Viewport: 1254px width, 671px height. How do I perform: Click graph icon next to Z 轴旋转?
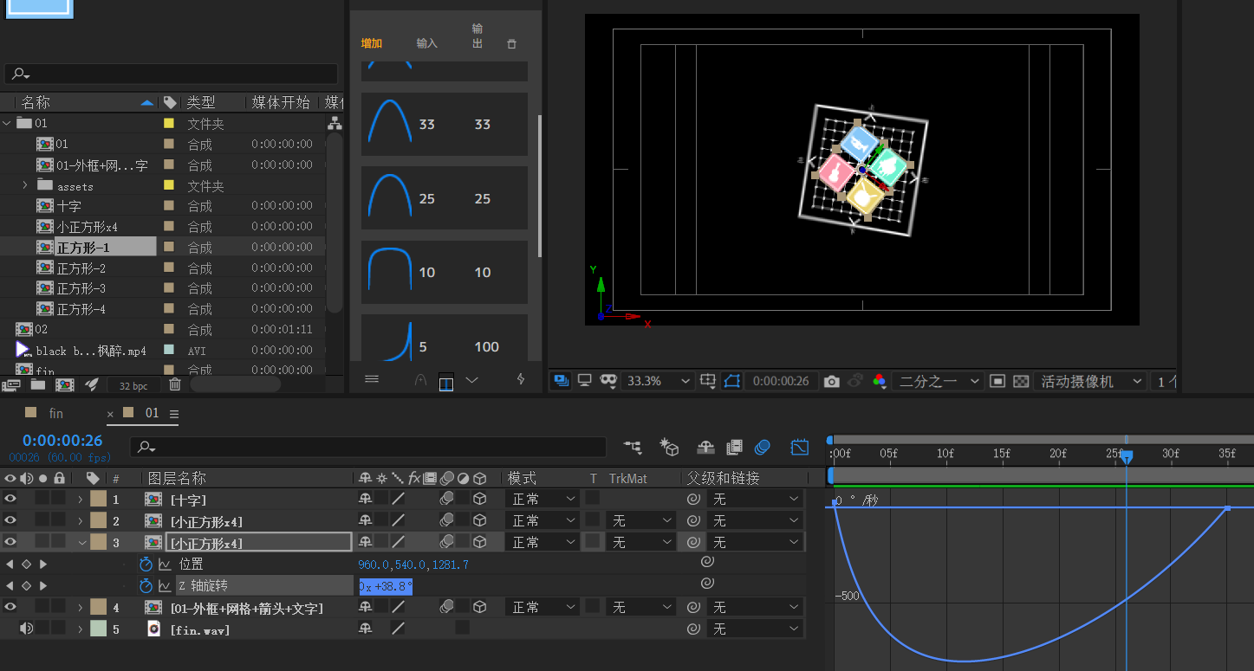(x=165, y=586)
